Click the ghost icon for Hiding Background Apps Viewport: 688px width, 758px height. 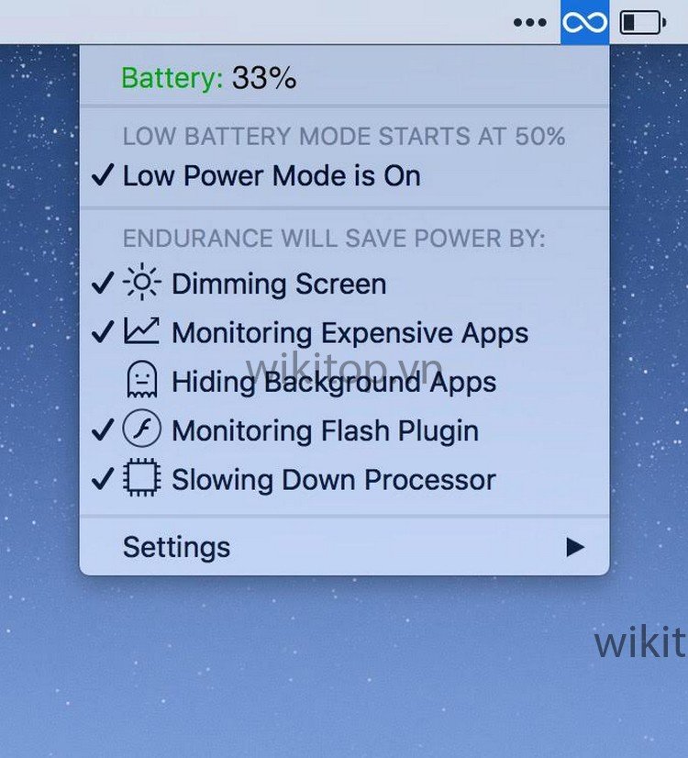click(141, 380)
